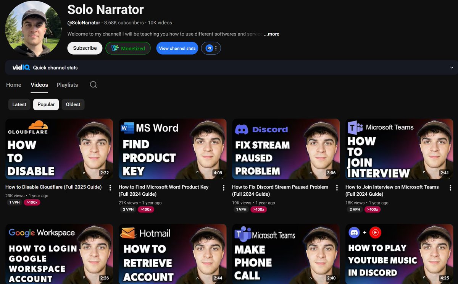The width and height of the screenshot is (458, 284).
Task: Open the Discord Fix Stream Paused thumbnail
Action: [286, 149]
